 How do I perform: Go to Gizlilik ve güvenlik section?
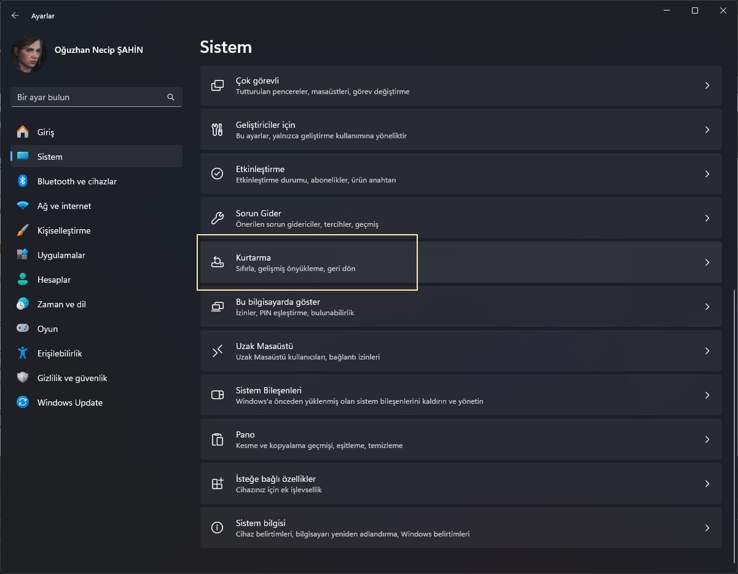[72, 378]
